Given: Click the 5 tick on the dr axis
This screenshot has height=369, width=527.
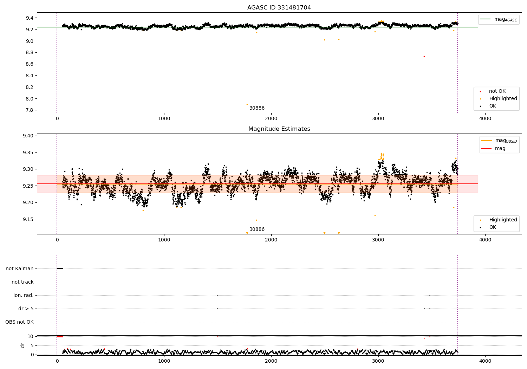Looking at the screenshot, I should click(32, 345).
